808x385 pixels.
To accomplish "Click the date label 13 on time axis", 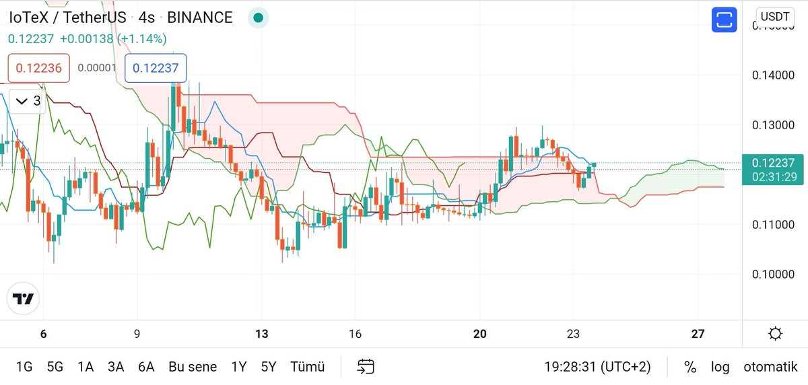I will (x=261, y=334).
